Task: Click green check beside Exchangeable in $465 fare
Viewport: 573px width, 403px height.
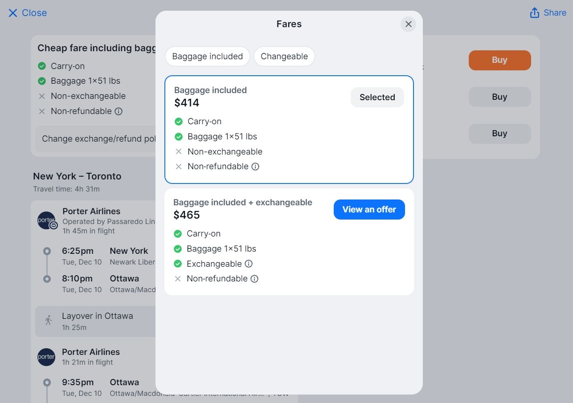Action: coord(178,264)
